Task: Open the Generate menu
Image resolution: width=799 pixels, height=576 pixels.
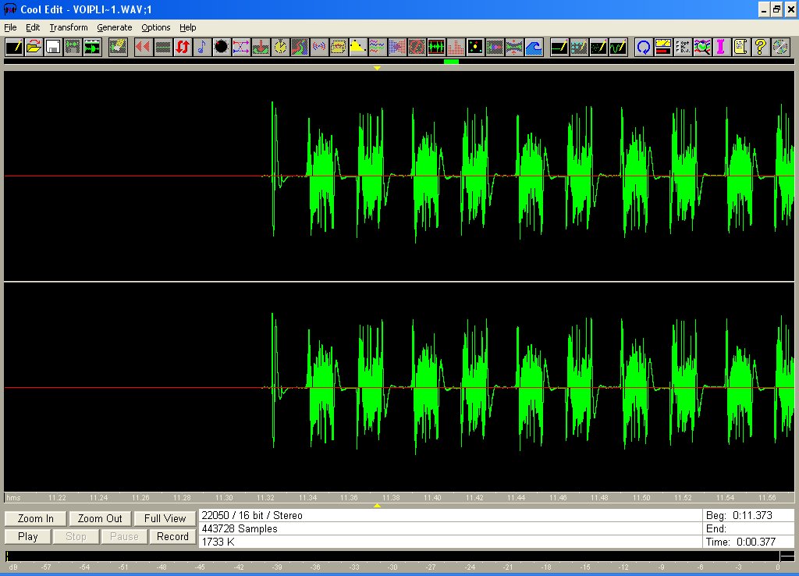Action: point(114,27)
